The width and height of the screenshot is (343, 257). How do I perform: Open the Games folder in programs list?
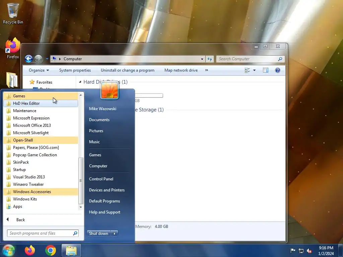[41, 96]
